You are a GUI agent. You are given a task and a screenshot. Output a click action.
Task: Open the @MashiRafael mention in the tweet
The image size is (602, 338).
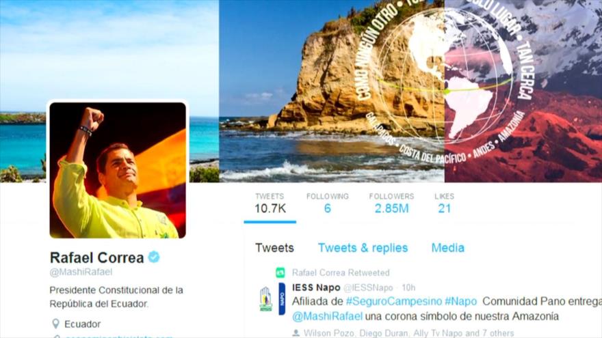point(327,316)
